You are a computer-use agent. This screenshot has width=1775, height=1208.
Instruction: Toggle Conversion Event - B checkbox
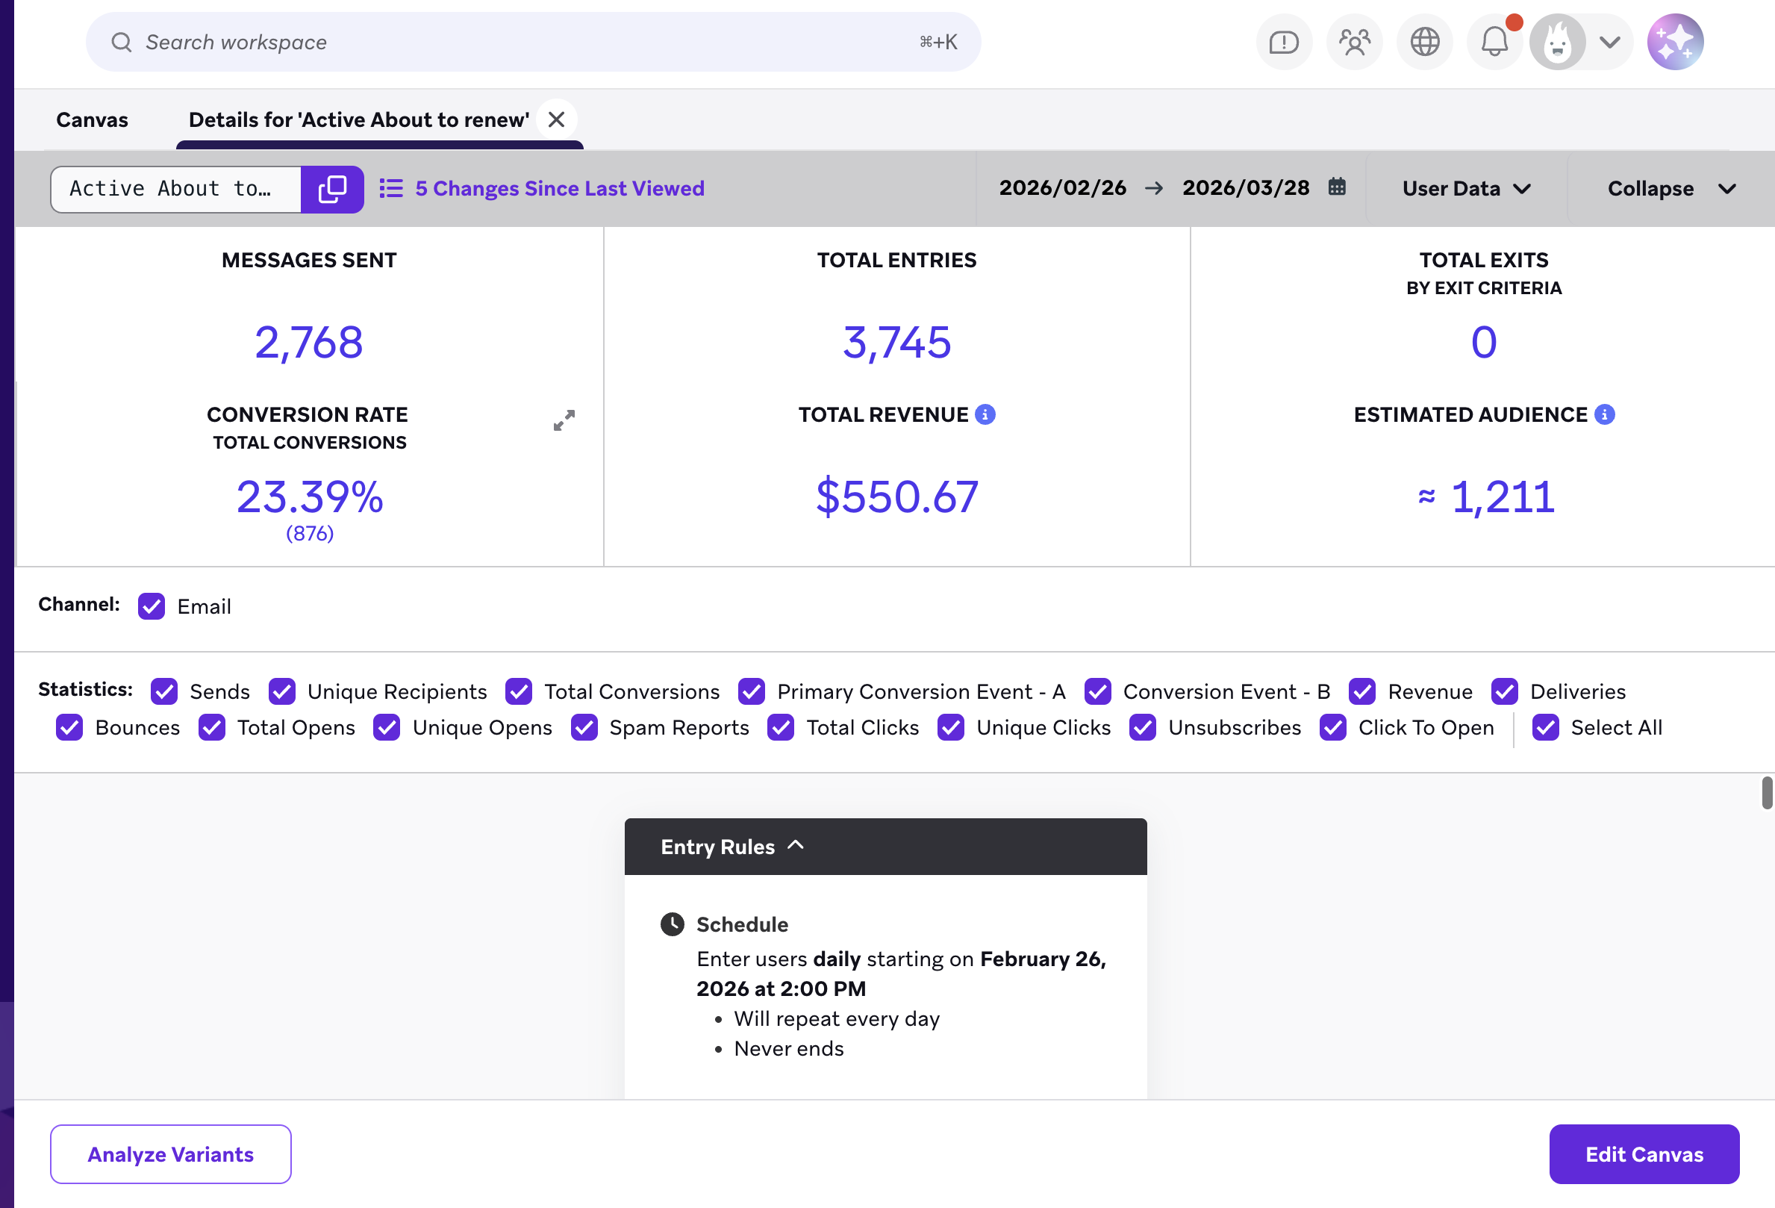click(1097, 691)
